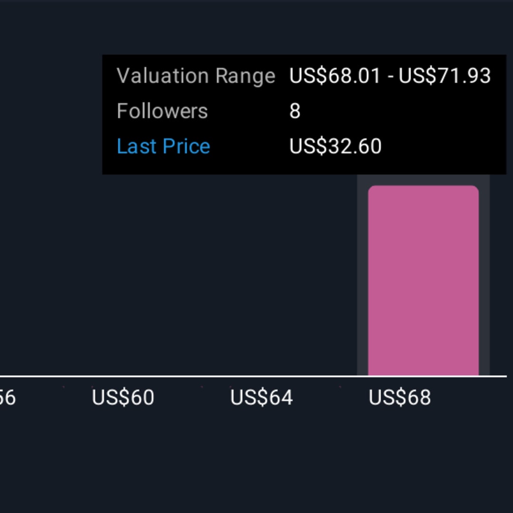
Task: Click the Followers label in tooltip
Action: [x=162, y=111]
